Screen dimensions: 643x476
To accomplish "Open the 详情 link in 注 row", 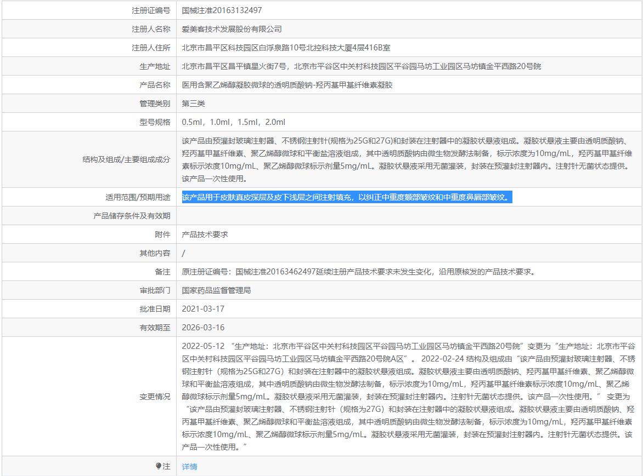I will 189,467.
